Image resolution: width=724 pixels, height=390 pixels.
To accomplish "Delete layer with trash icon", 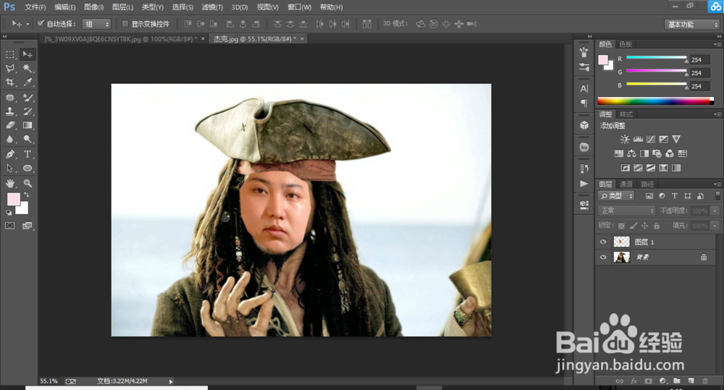I will [x=705, y=381].
